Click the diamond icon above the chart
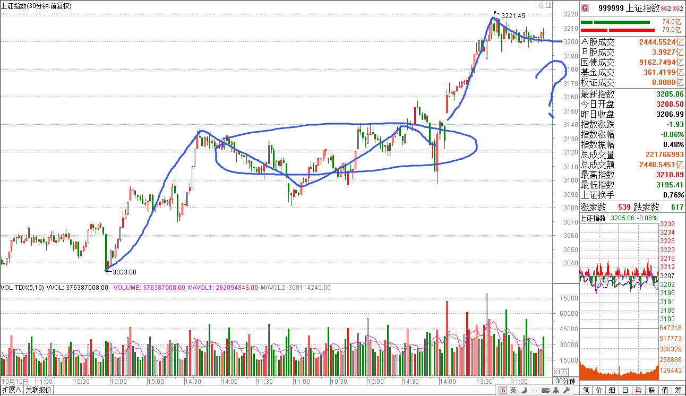The width and height of the screenshot is (686, 396). (541, 6)
